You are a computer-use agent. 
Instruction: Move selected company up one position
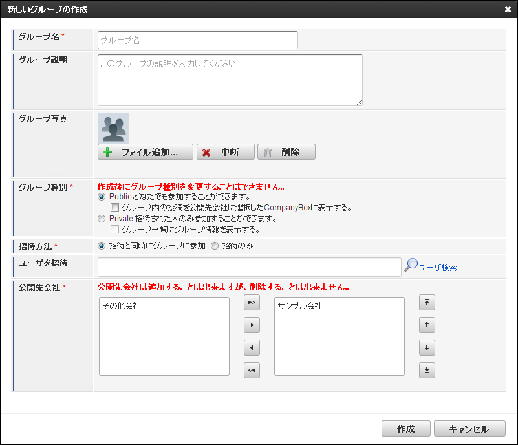coord(427,325)
